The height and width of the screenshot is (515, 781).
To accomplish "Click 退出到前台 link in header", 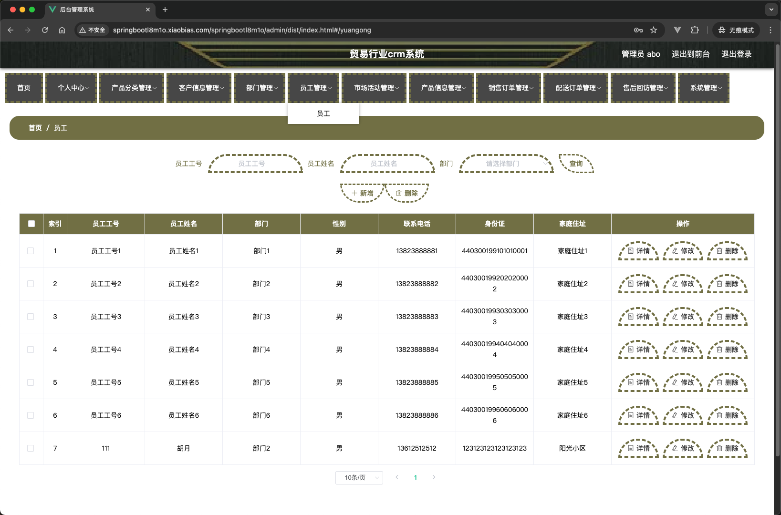I will click(690, 54).
